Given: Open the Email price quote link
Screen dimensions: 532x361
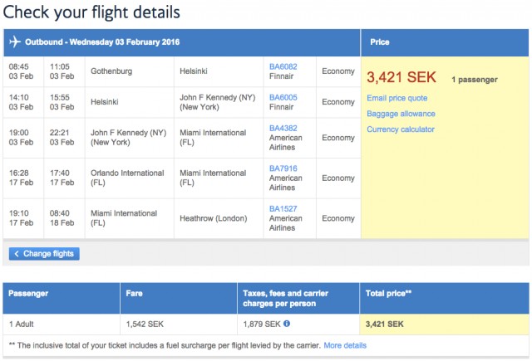Looking at the screenshot, I should point(397,98).
